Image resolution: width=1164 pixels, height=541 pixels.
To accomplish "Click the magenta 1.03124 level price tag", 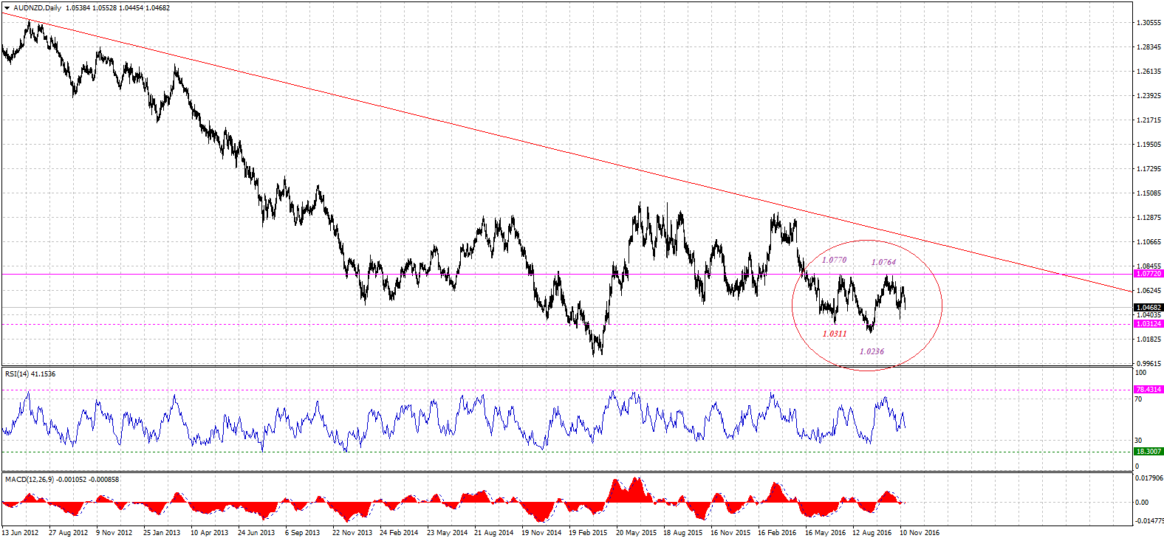I will (x=1148, y=323).
